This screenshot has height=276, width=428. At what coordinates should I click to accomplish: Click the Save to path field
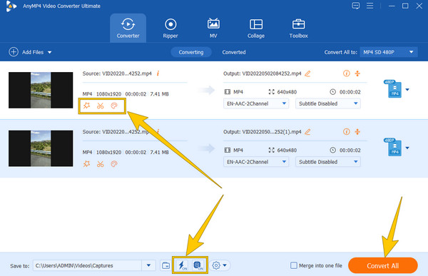pos(87,265)
